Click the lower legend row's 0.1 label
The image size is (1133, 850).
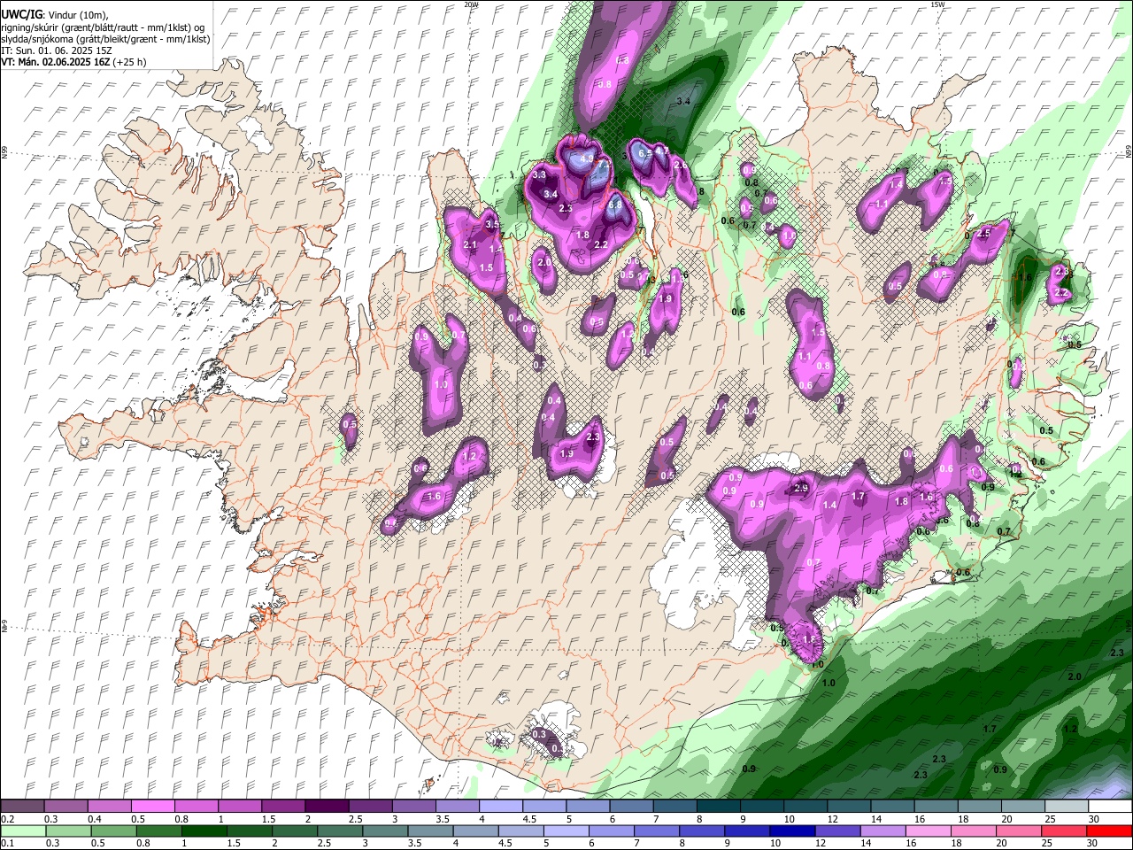[x=7, y=843]
